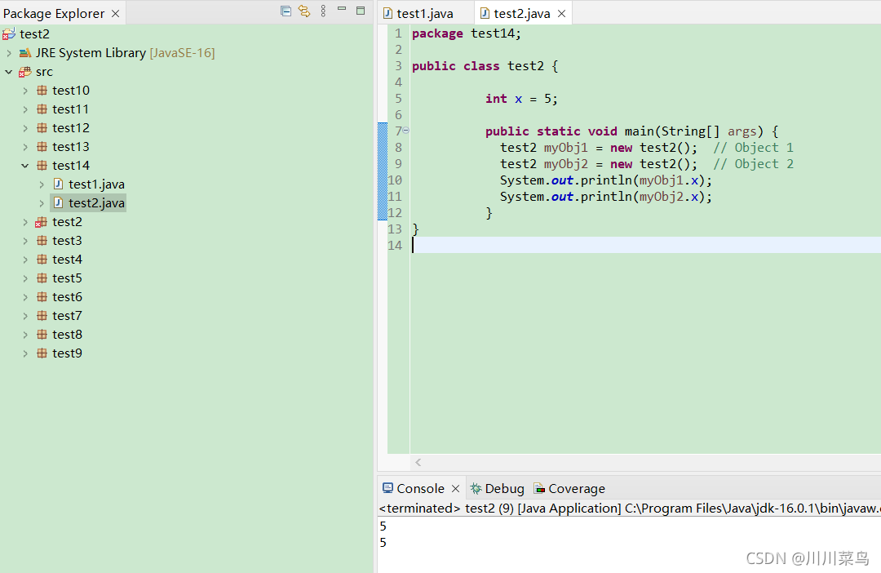
Task: Select the test1.java tree label
Action: click(x=96, y=184)
